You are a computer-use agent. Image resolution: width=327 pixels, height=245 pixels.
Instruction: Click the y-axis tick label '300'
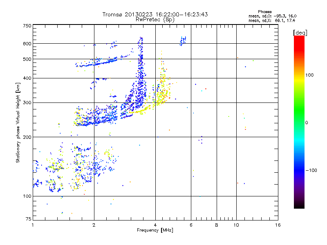click(x=27, y=103)
